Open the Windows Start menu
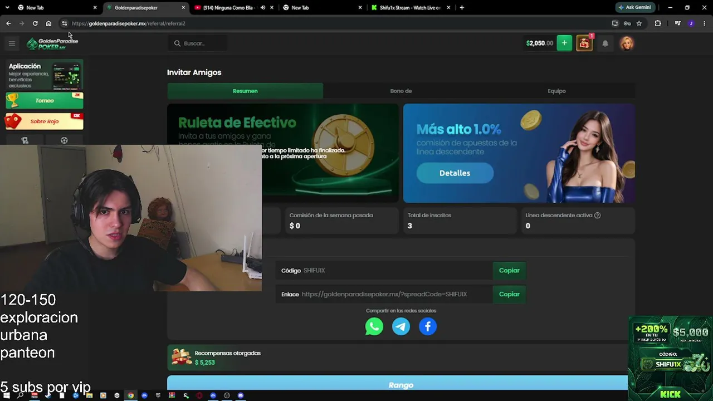The image size is (713, 401). (x=7, y=395)
